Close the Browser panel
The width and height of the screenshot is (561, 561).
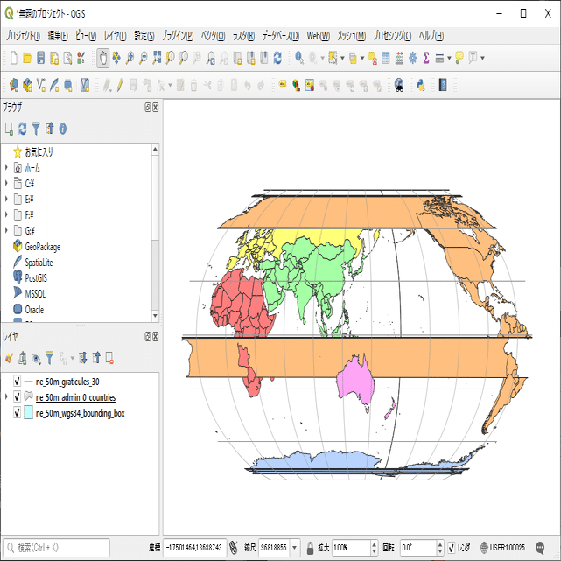click(156, 108)
